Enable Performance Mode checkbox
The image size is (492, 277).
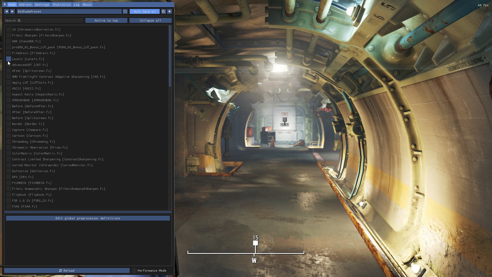(x=134, y=271)
